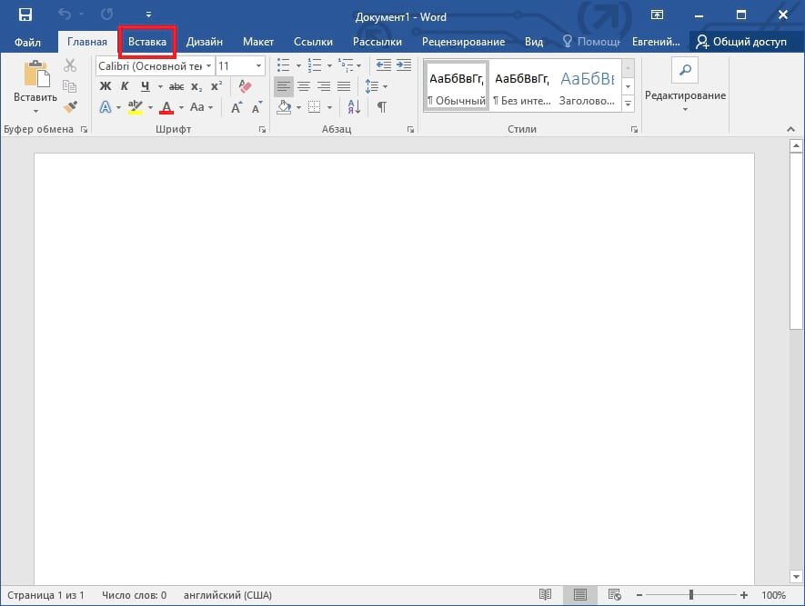The image size is (805, 606).
Task: Toggle underline (Ч) formatting
Action: pyautogui.click(x=146, y=86)
